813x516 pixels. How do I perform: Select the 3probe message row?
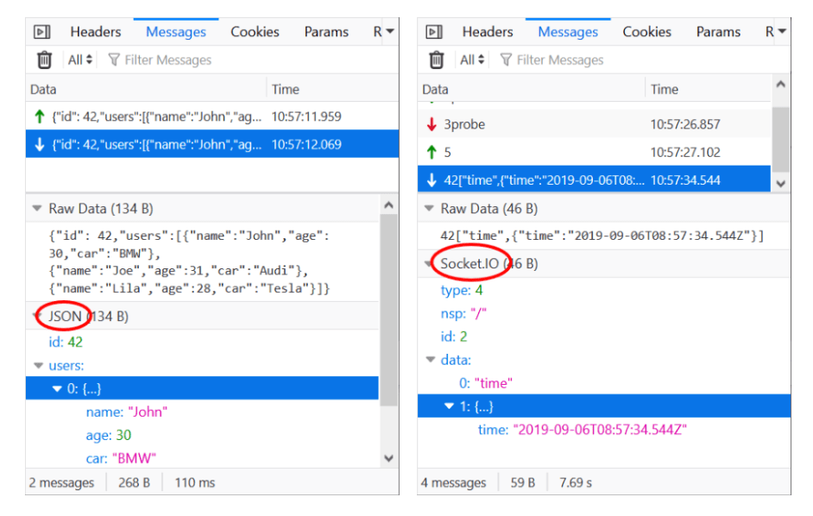click(518, 124)
